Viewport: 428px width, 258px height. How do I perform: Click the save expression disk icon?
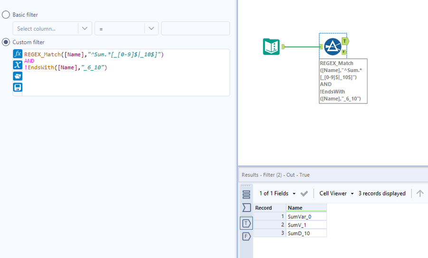pos(18,87)
